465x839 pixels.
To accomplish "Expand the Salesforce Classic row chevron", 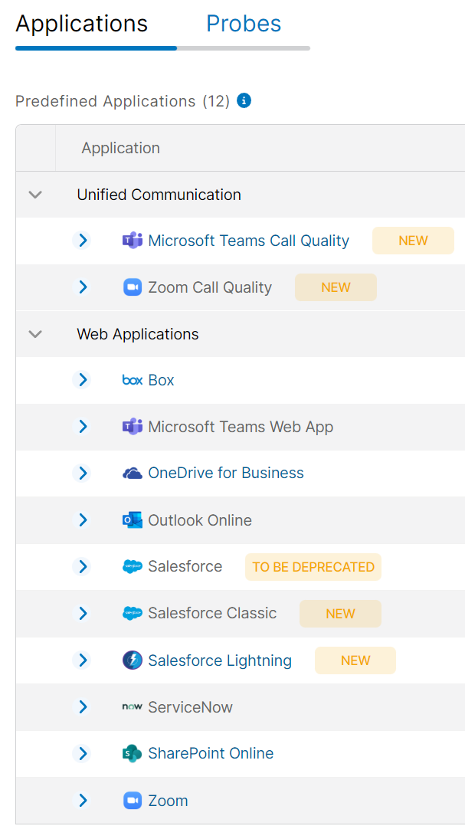I will [x=83, y=614].
